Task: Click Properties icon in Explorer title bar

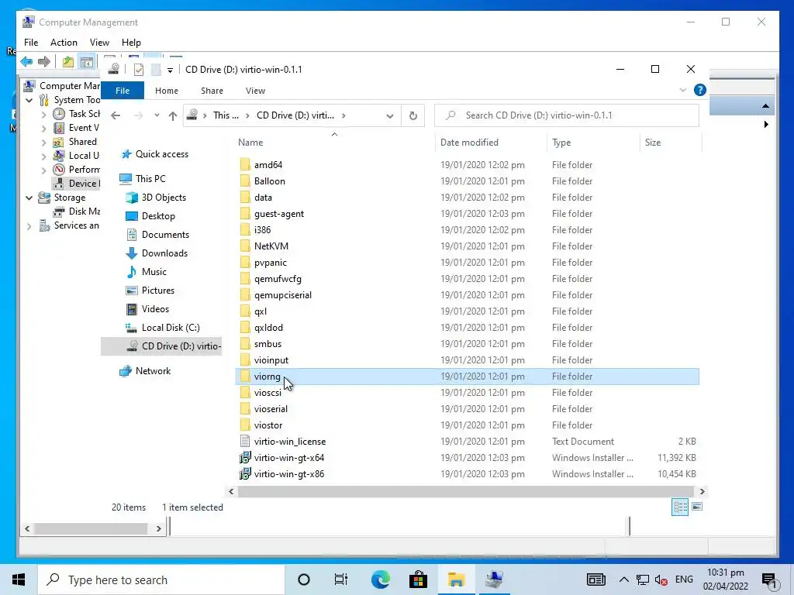Action: pos(139,69)
